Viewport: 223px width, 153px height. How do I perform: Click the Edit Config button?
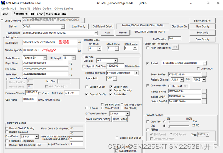[202, 33]
